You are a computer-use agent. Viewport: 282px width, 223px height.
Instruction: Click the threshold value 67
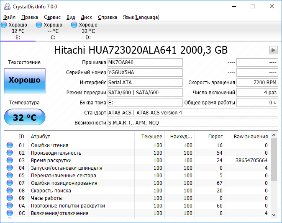pyautogui.click(x=219, y=183)
